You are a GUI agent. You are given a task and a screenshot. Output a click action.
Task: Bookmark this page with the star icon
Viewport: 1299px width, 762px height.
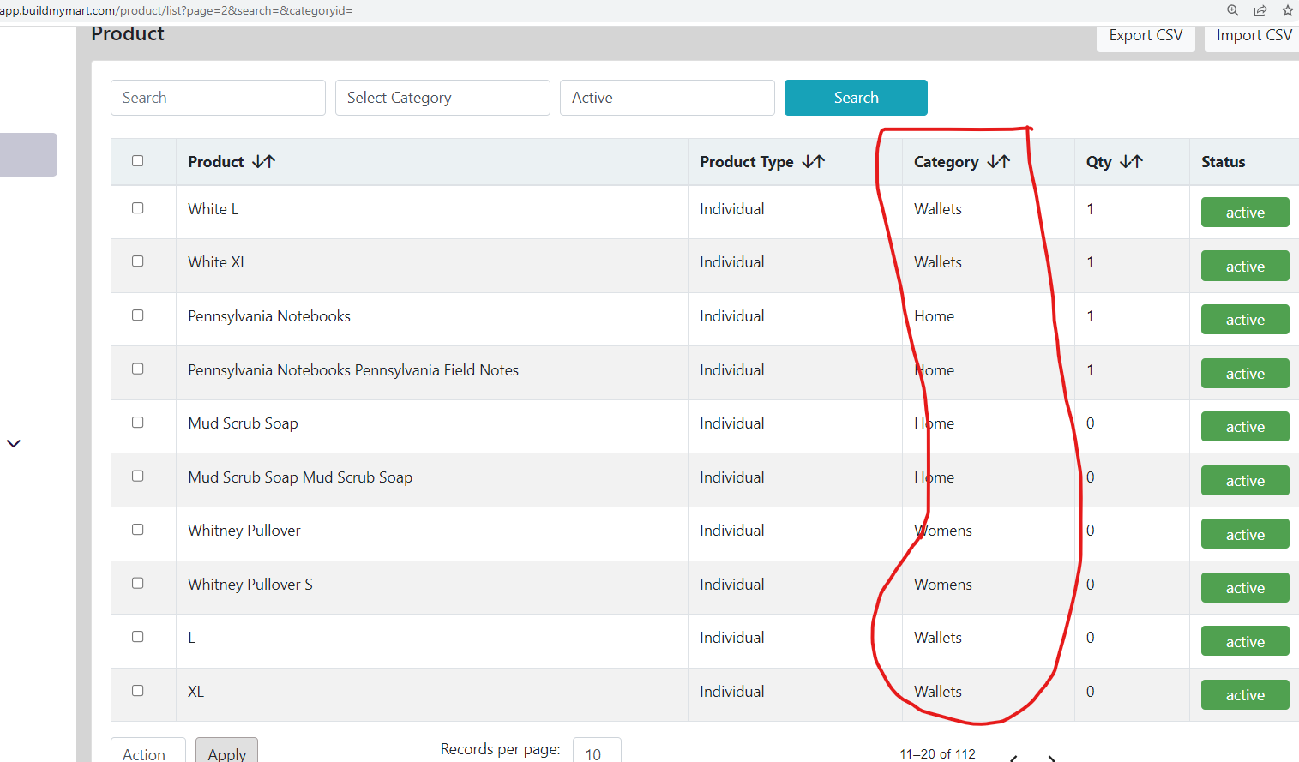click(x=1287, y=10)
